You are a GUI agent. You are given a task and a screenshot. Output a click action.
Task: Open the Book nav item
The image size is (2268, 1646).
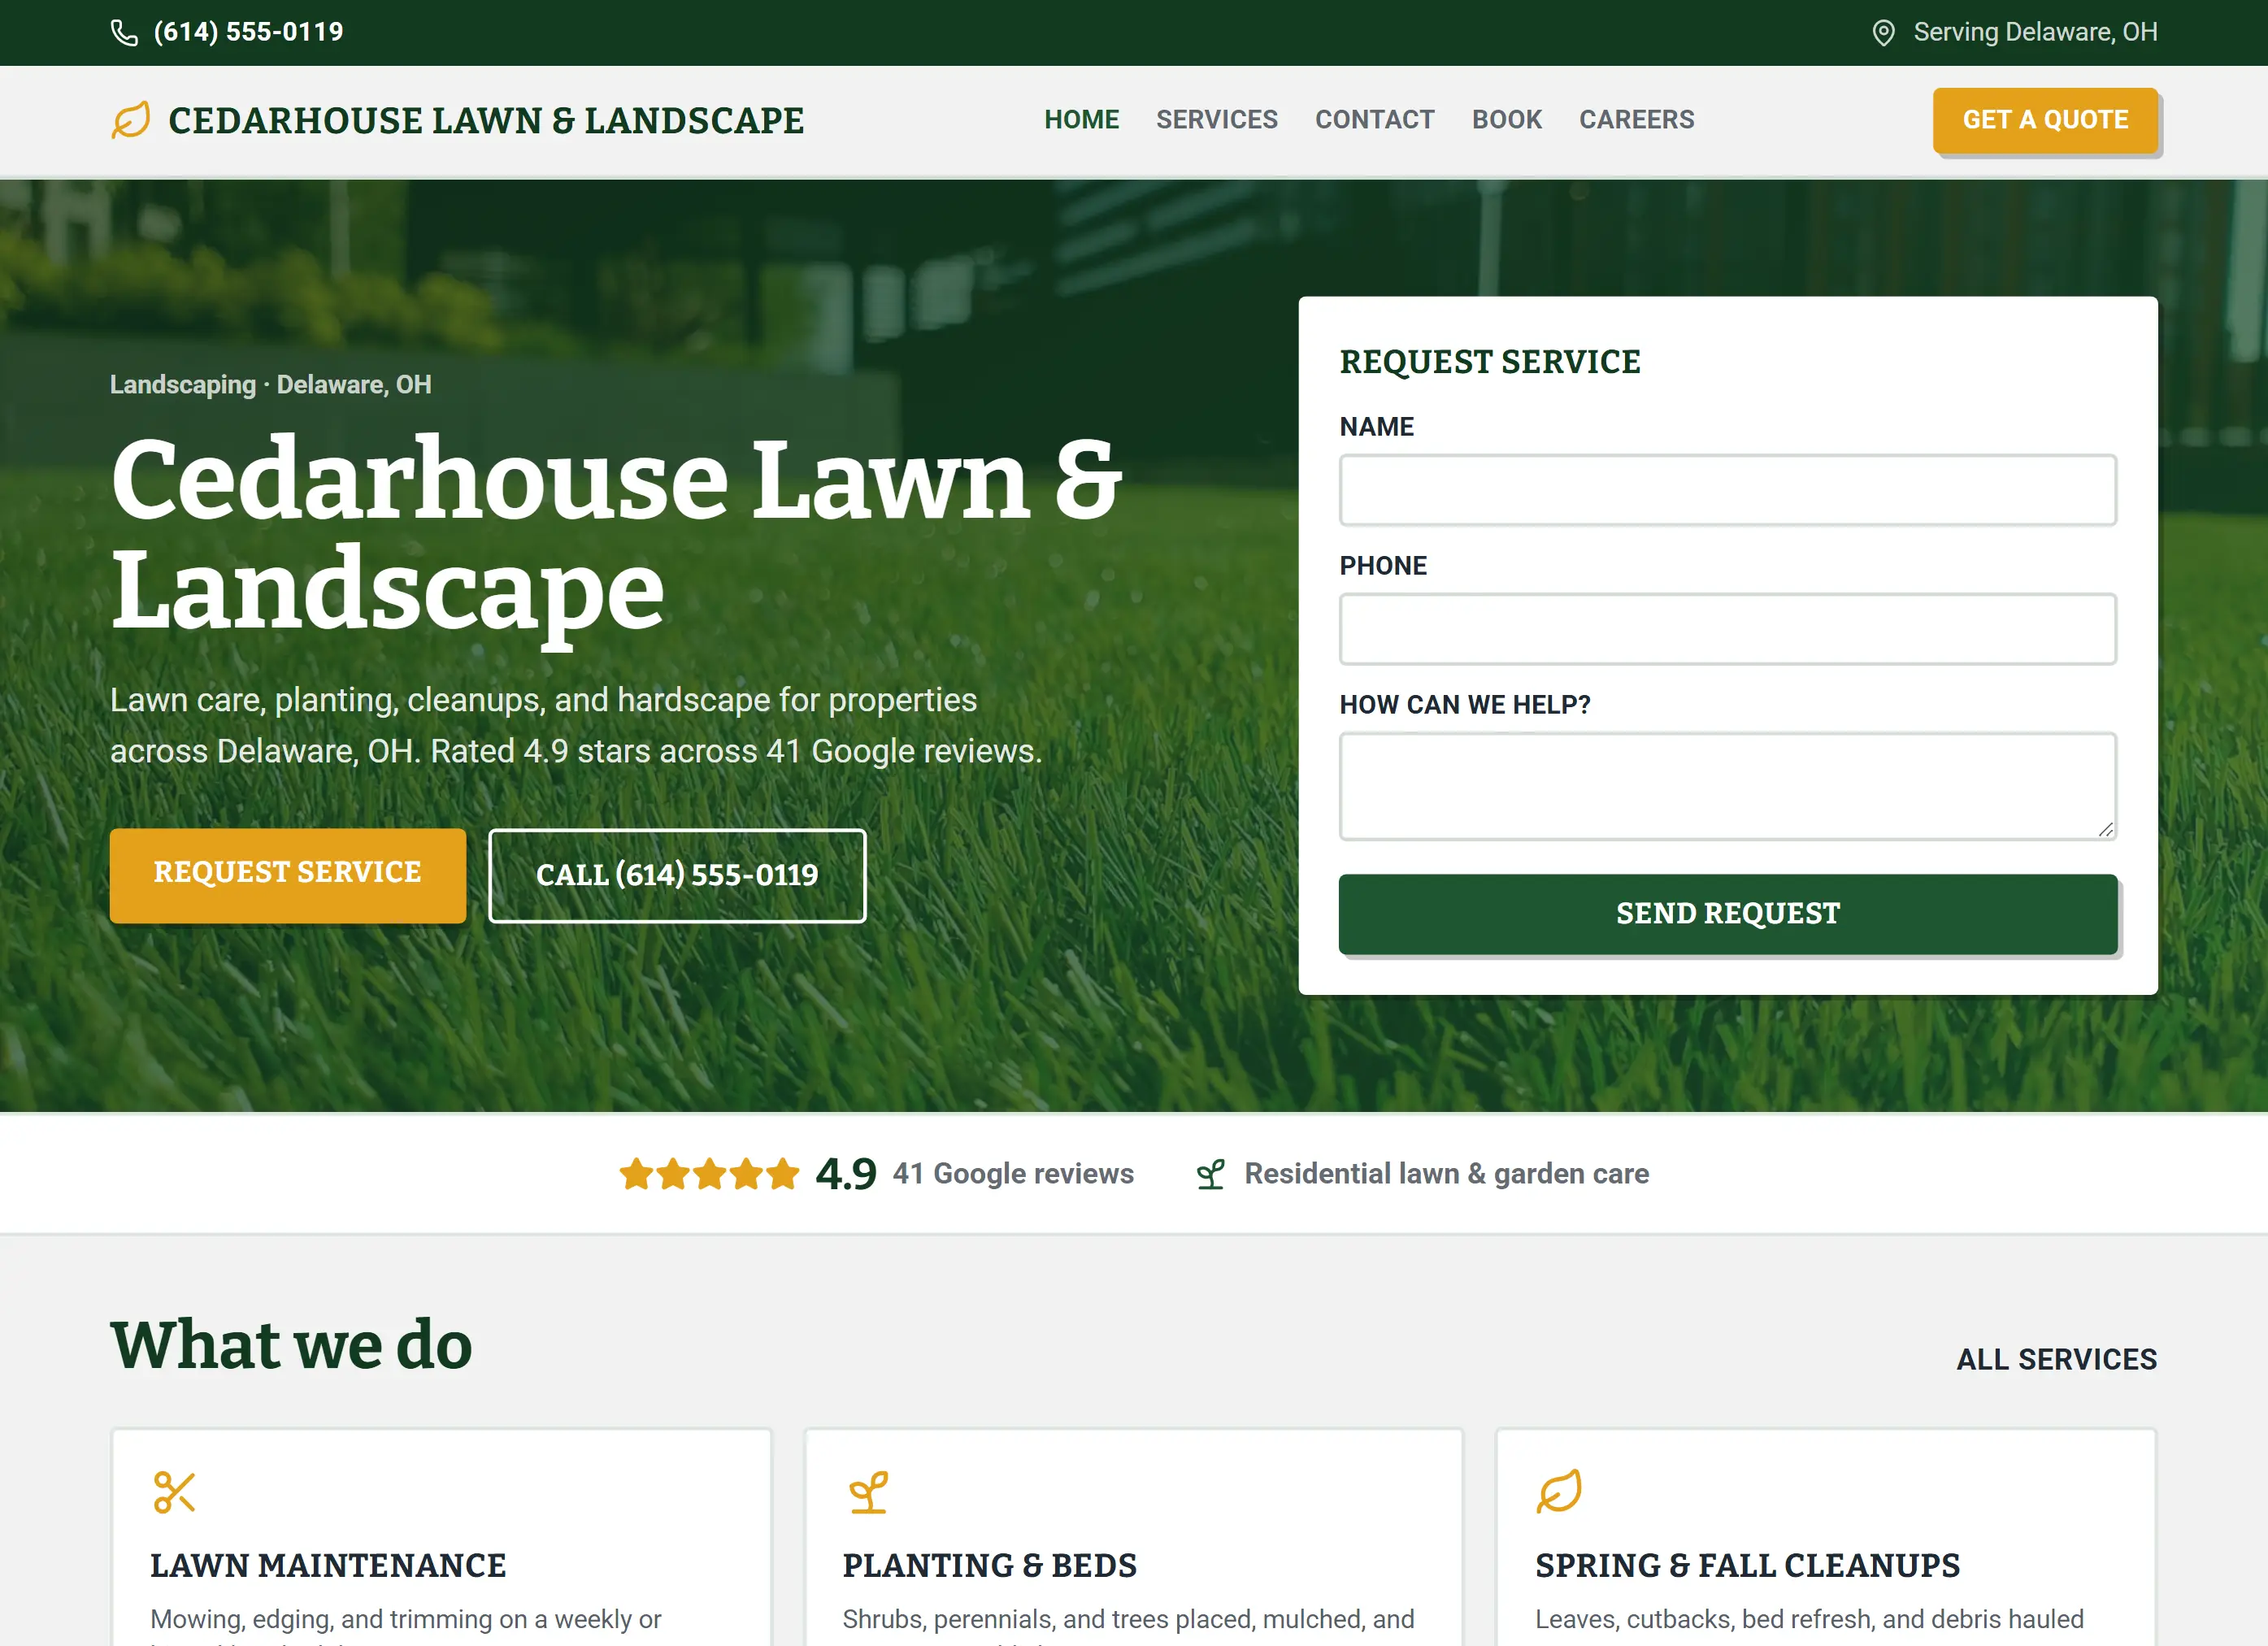[x=1506, y=120]
